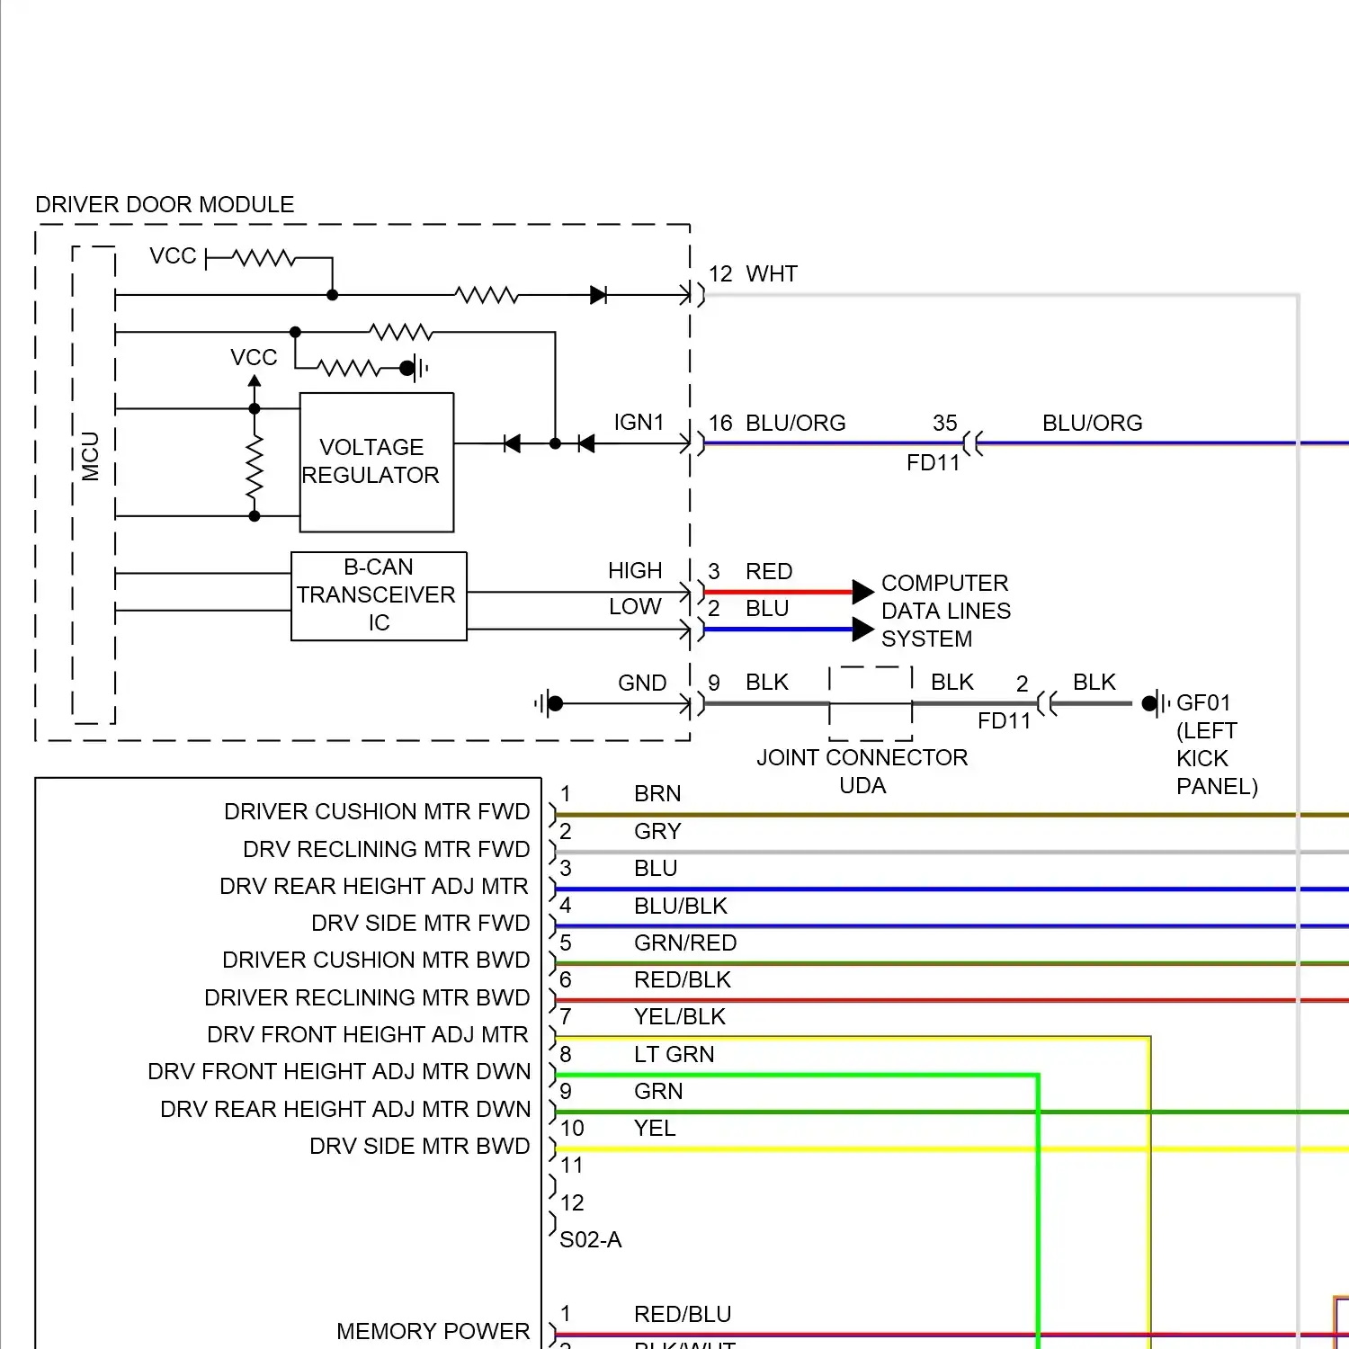Click the GRY wire label
The image size is (1349, 1349).
click(x=657, y=831)
